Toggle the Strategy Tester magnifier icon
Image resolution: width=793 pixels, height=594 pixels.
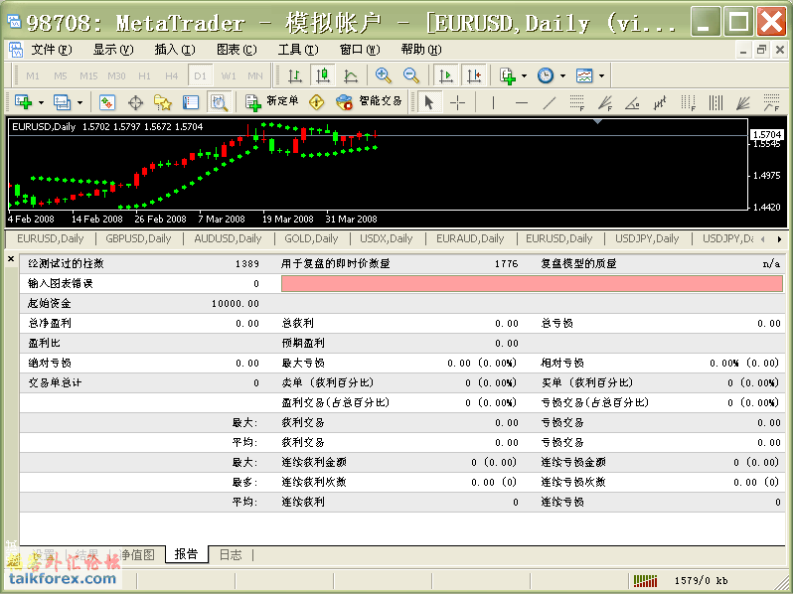tap(219, 102)
